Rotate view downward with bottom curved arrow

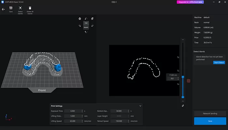click(86, 32)
